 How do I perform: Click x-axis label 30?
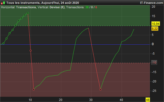(91, 100)
